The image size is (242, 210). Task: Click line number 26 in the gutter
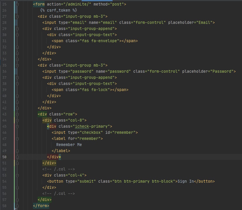point(4,10)
